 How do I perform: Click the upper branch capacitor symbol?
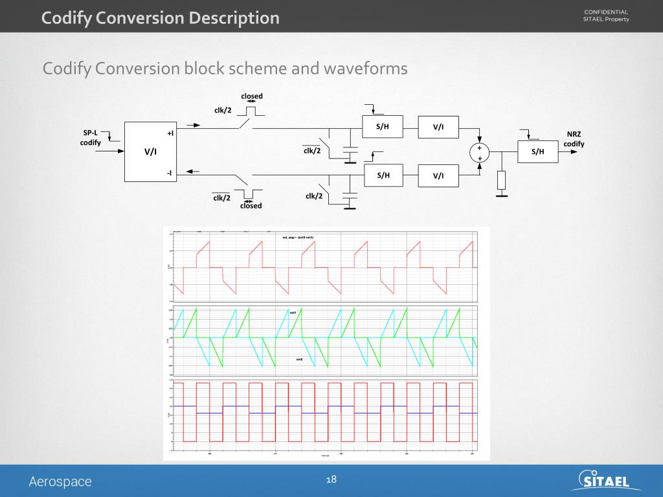[x=350, y=150]
